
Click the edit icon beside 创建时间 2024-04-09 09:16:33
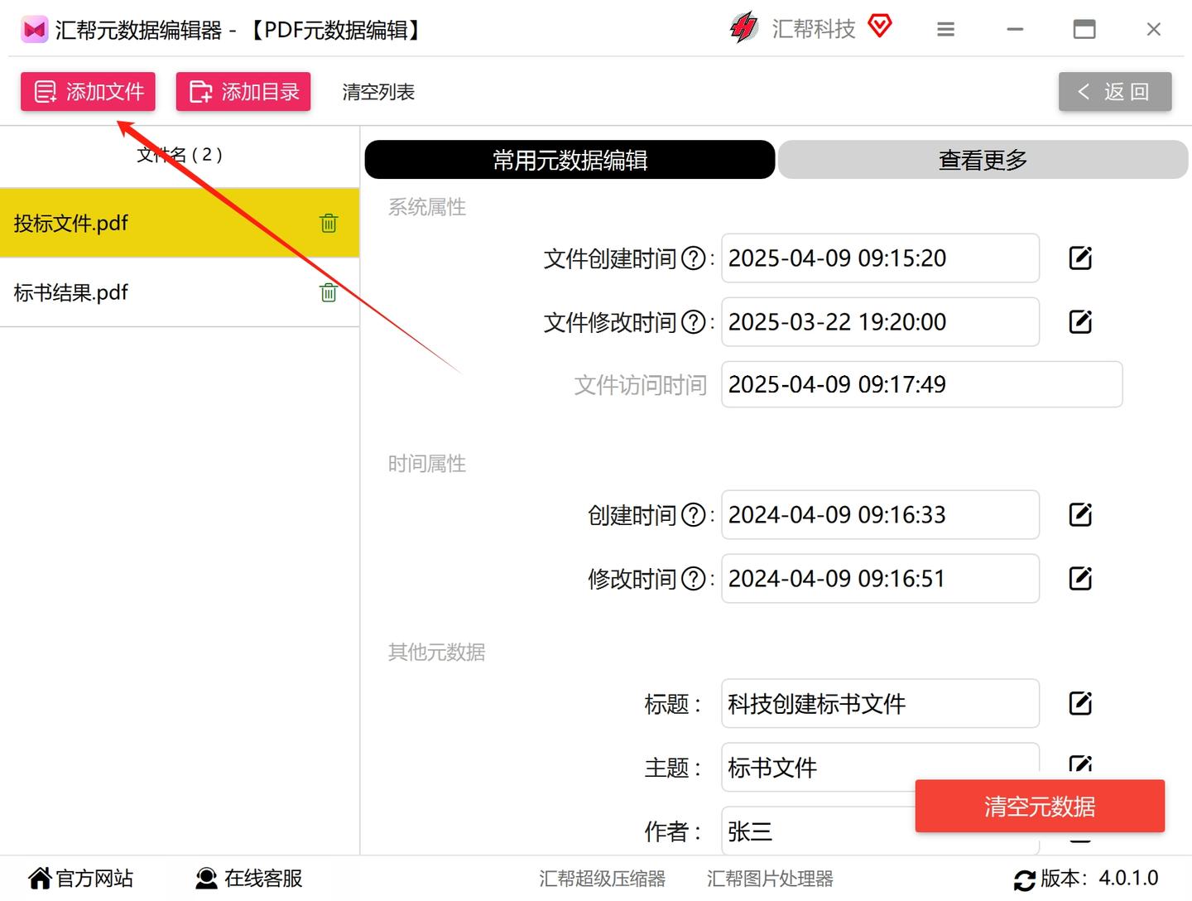[1080, 515]
